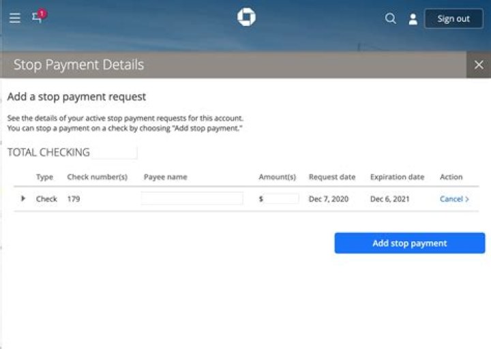Open the hamburger navigation menu

(15, 18)
